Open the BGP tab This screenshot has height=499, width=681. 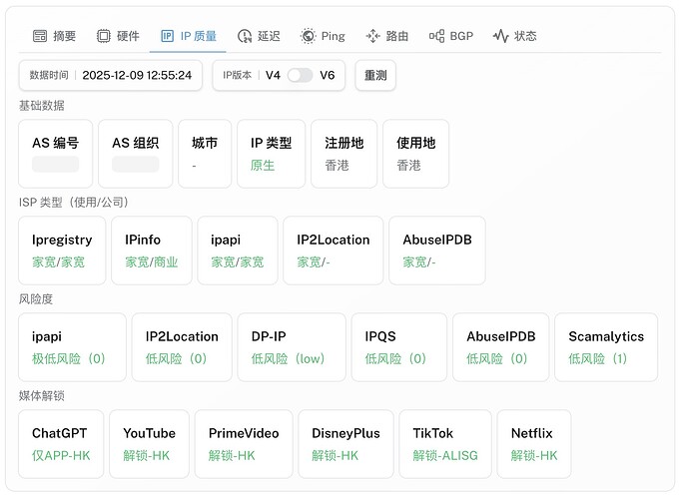tap(451, 36)
